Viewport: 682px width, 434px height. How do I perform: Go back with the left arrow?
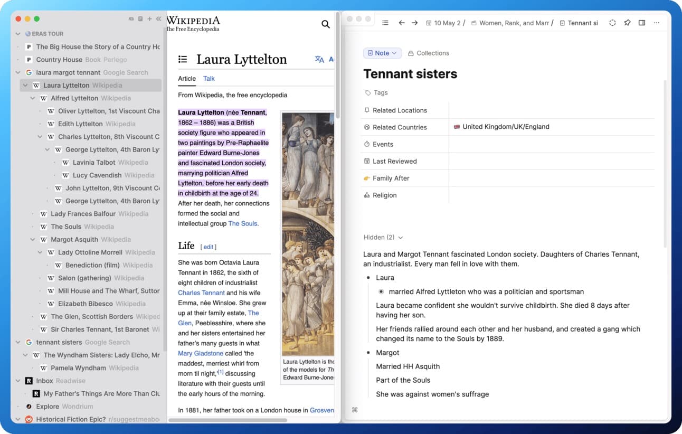click(x=402, y=23)
